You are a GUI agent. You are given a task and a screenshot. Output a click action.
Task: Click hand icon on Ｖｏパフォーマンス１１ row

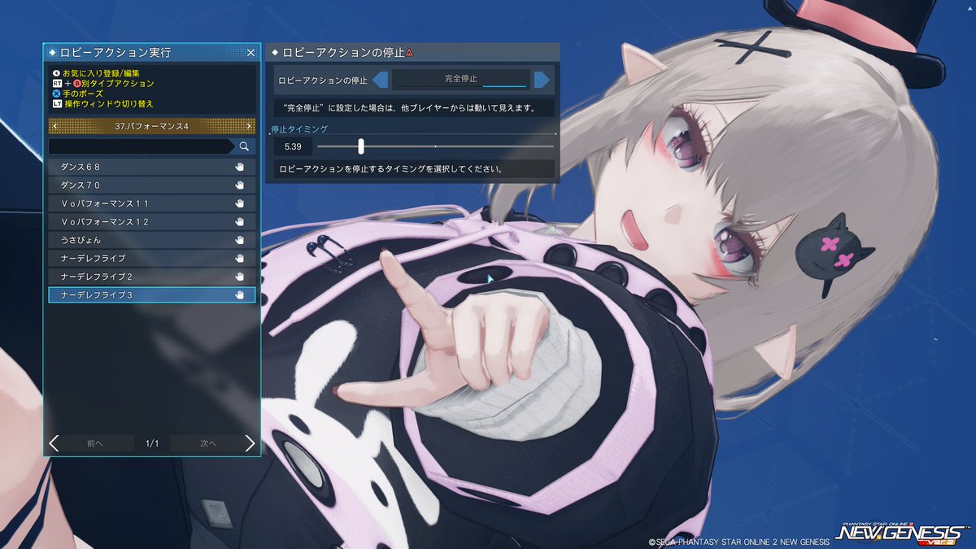(240, 203)
